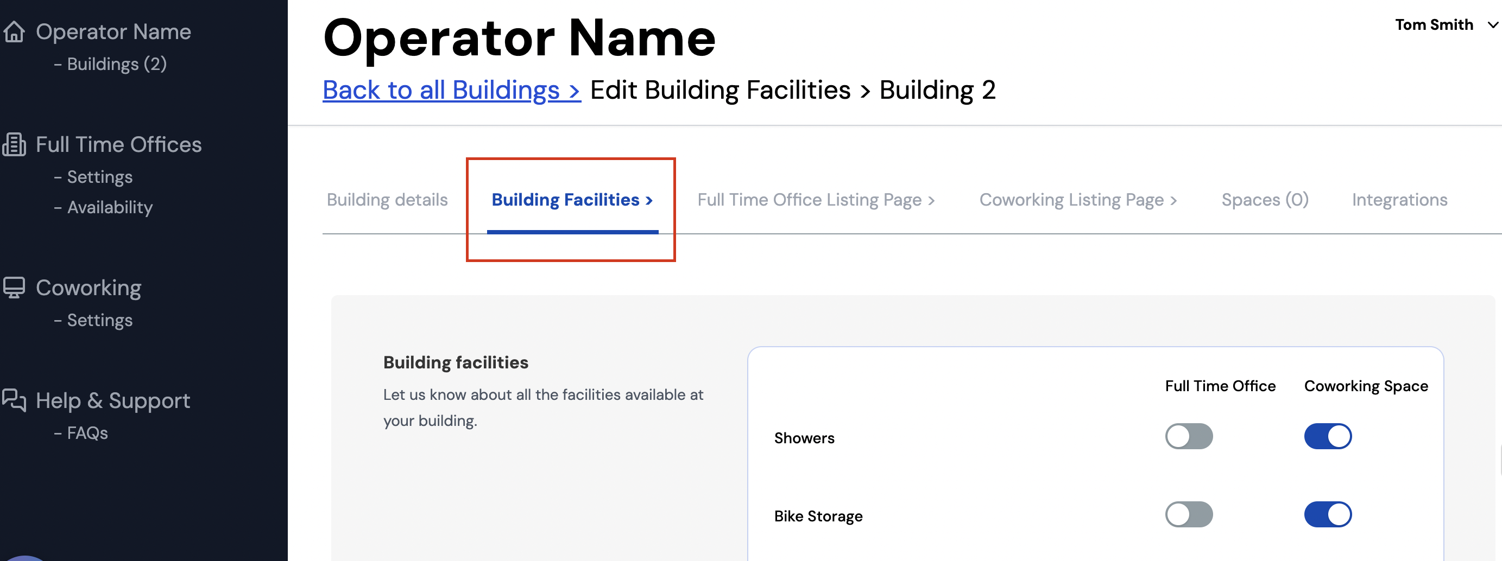Click the Full Time Office column header
Image resolution: width=1502 pixels, height=561 pixels.
[1220, 386]
